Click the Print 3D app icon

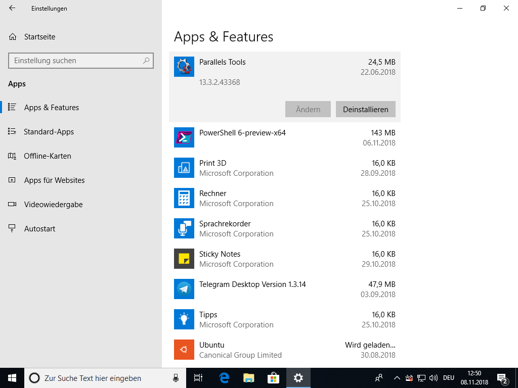point(184,168)
